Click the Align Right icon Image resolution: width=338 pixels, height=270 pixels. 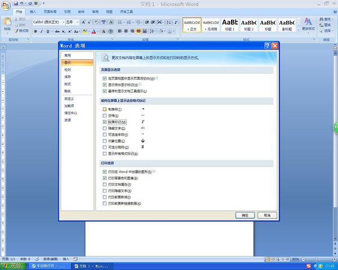point(132,31)
